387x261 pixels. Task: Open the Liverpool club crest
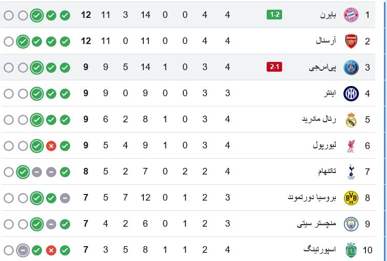tap(351, 146)
